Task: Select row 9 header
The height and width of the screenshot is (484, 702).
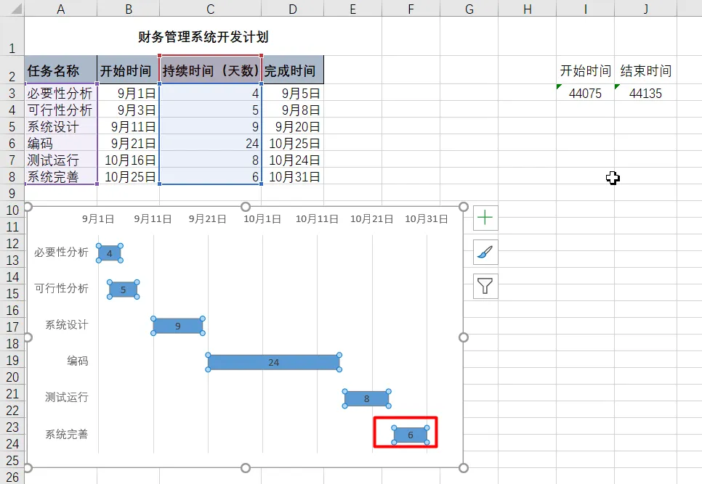Action: [12, 193]
